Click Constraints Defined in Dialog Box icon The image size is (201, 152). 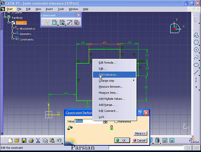click(x=48, y=23)
